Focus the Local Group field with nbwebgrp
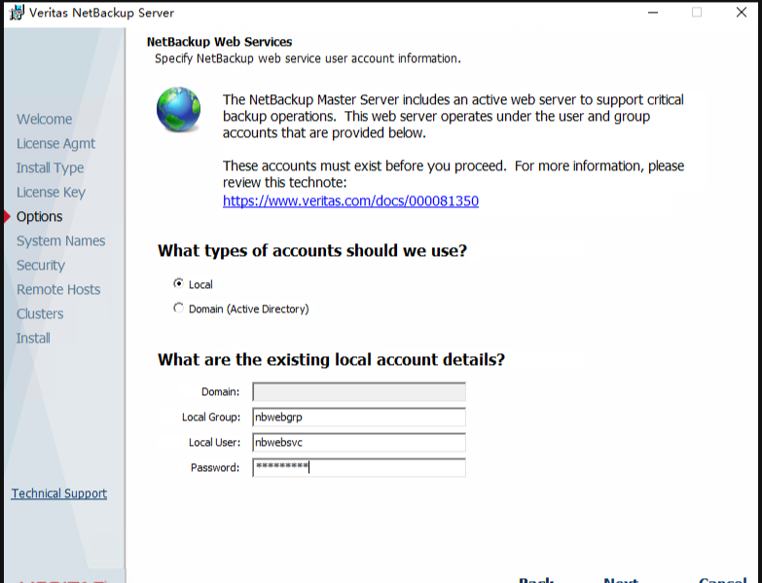 [359, 417]
